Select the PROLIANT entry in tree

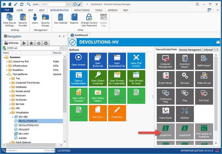pos(24,129)
